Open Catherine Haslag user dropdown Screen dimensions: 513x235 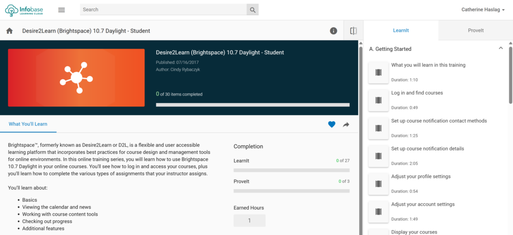pyautogui.click(x=483, y=10)
